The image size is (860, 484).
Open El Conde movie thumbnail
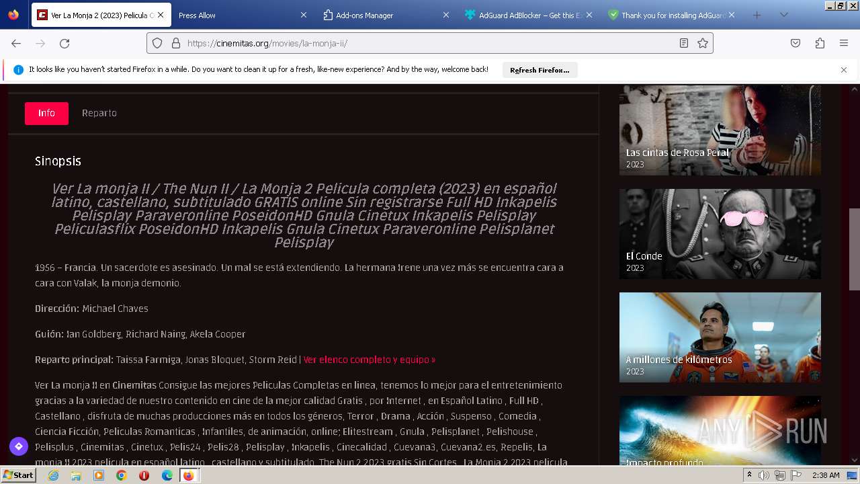tap(720, 233)
